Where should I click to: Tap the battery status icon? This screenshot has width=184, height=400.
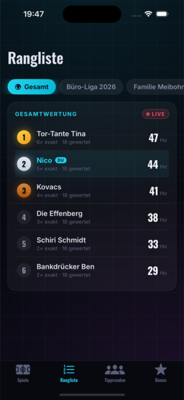click(162, 14)
